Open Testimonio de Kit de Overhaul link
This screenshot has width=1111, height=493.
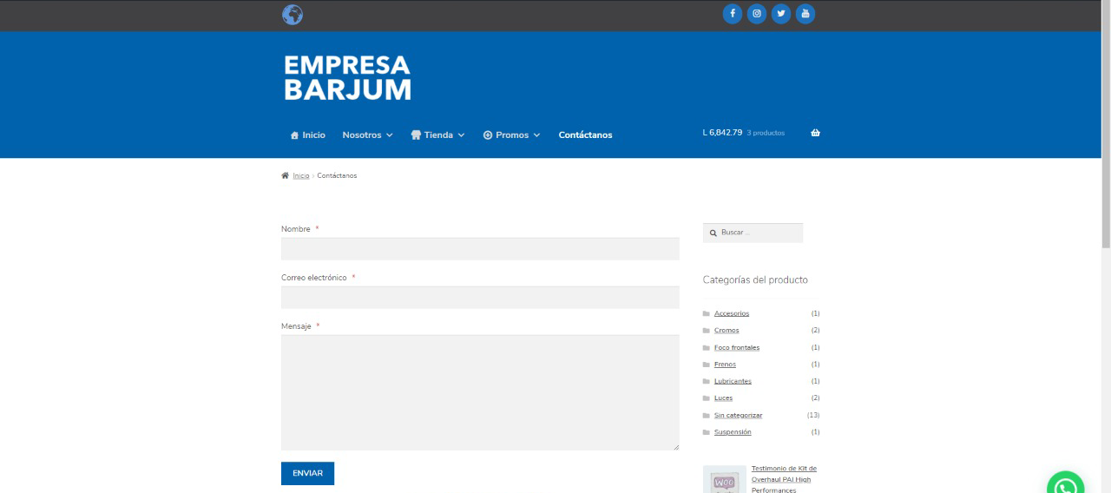[x=784, y=479]
